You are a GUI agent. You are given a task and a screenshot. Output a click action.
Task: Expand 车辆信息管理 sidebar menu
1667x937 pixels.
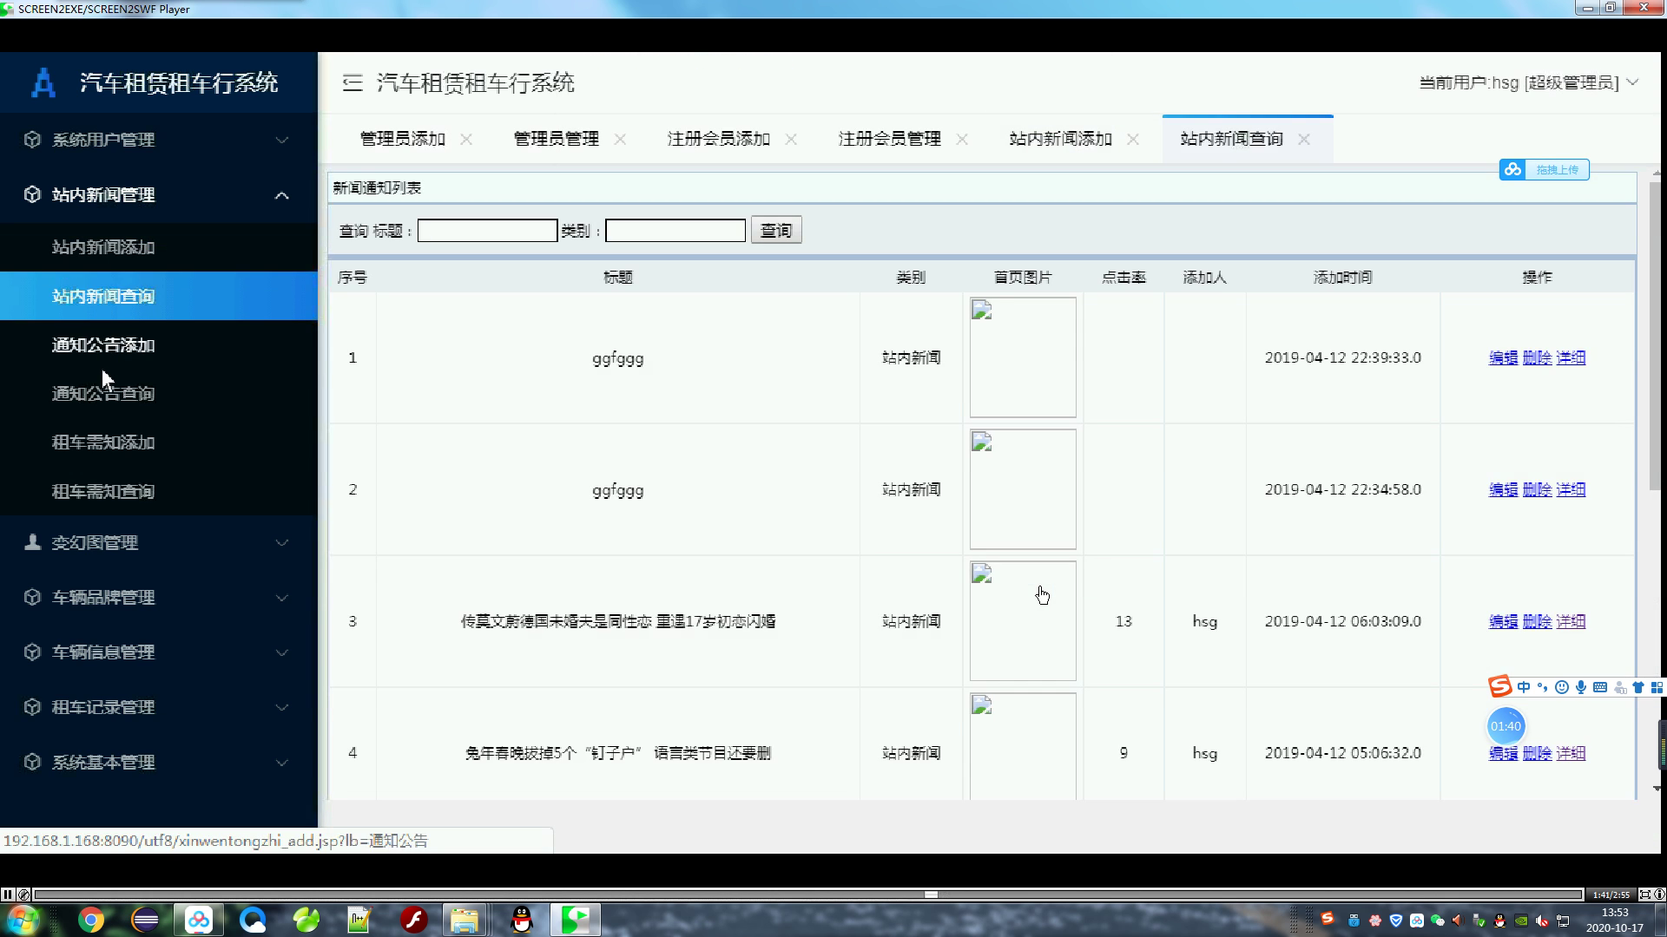tap(159, 652)
